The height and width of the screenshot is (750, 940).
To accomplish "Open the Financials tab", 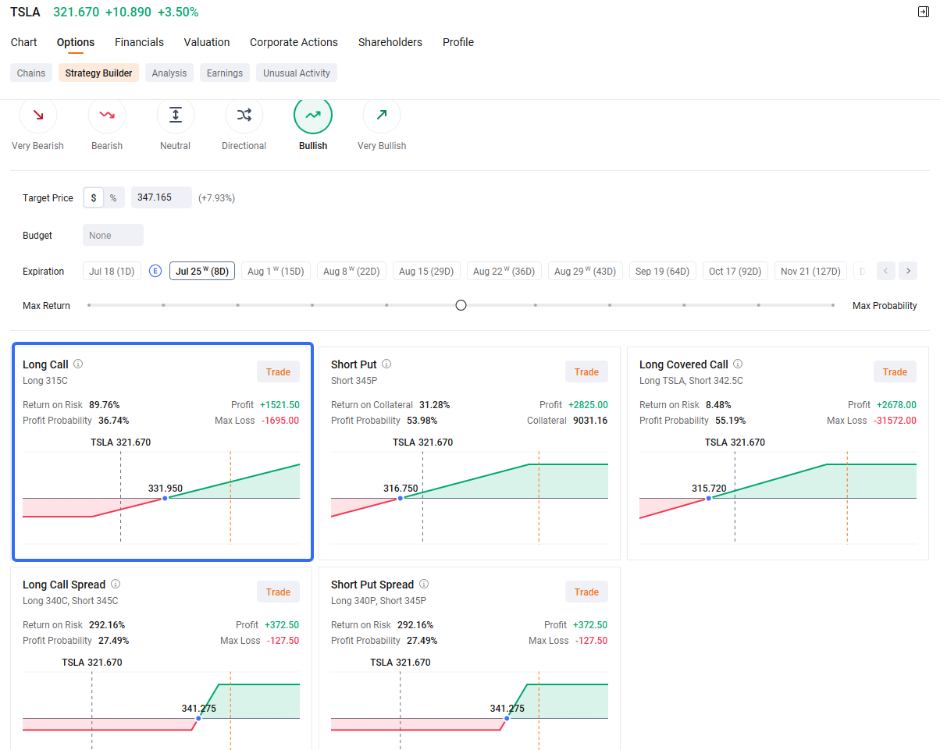I will tap(139, 42).
